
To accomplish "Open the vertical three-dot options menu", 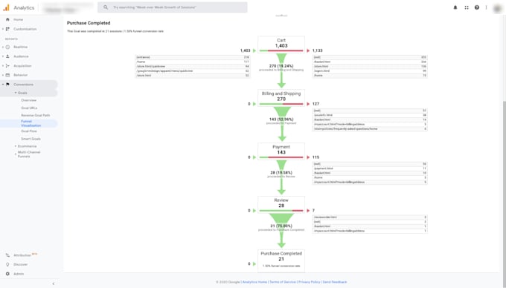I will tap(487, 7).
